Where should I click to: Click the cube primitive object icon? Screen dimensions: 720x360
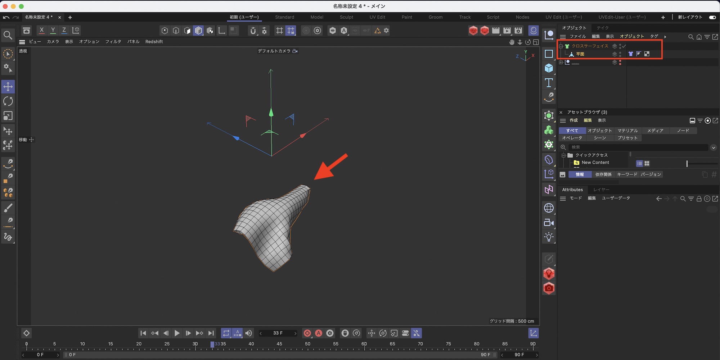click(549, 68)
